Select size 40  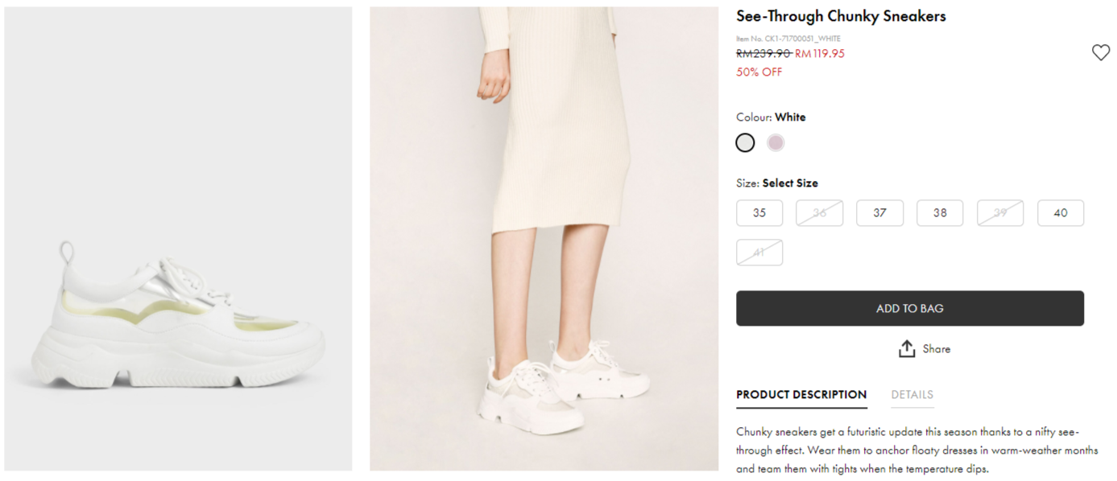(x=1061, y=213)
